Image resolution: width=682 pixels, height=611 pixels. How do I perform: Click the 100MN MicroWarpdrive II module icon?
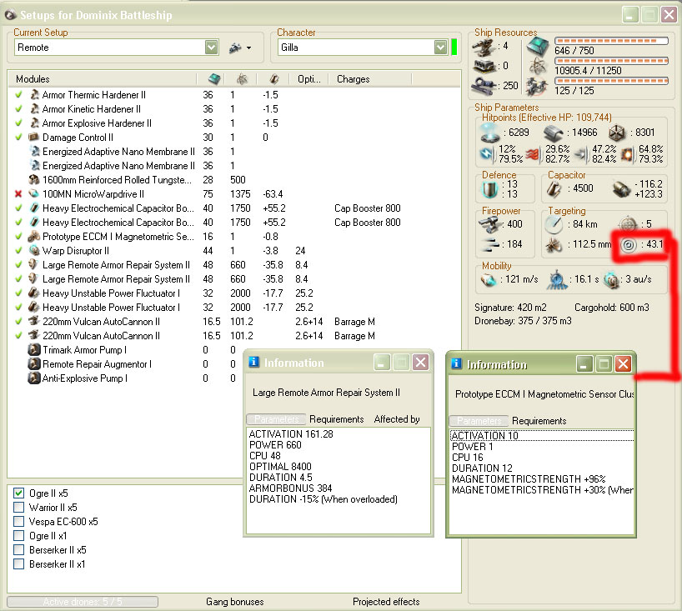click(34, 194)
